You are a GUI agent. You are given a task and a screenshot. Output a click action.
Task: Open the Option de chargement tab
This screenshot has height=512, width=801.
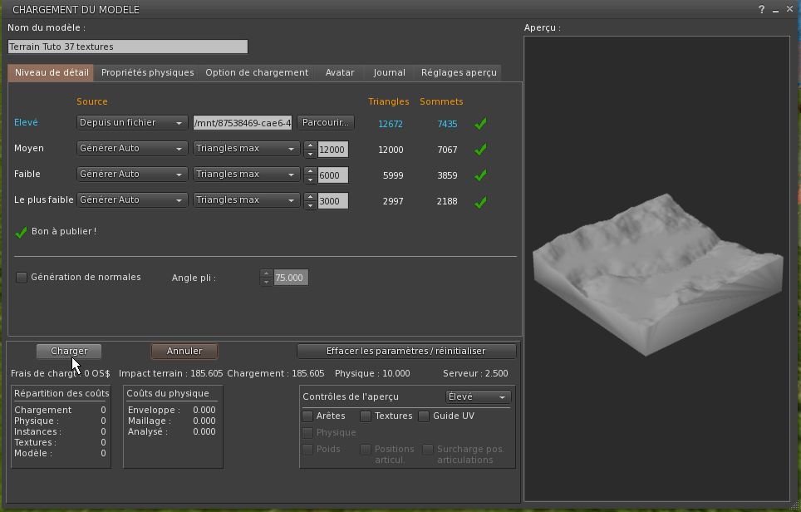[257, 72]
